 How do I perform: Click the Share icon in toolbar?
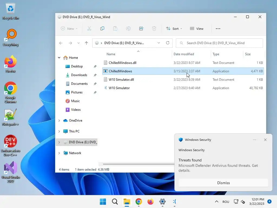(141, 28)
